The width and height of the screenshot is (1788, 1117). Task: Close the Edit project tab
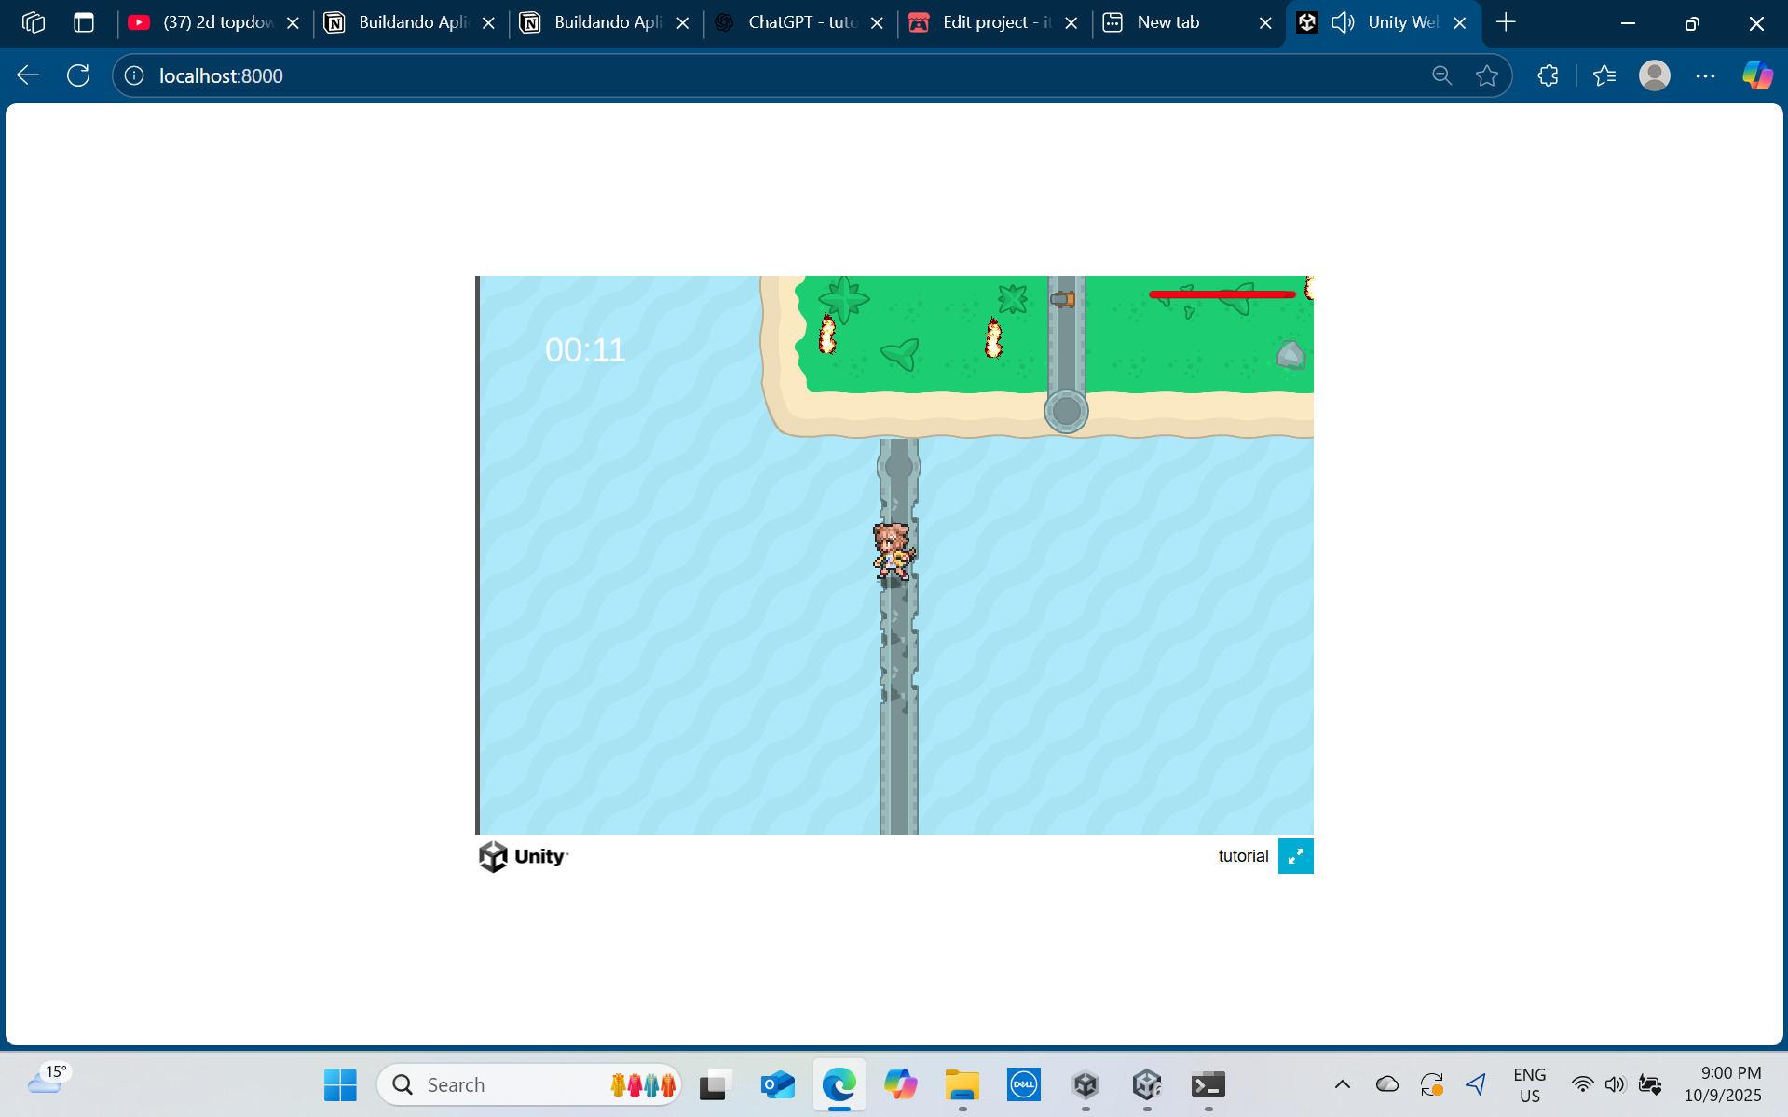(x=1071, y=23)
